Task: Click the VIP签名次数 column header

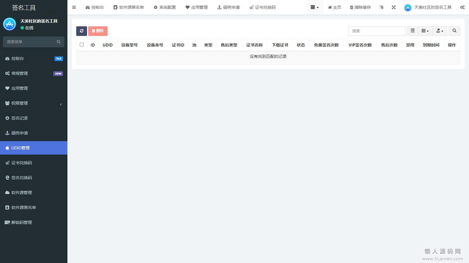Action: [x=360, y=45]
